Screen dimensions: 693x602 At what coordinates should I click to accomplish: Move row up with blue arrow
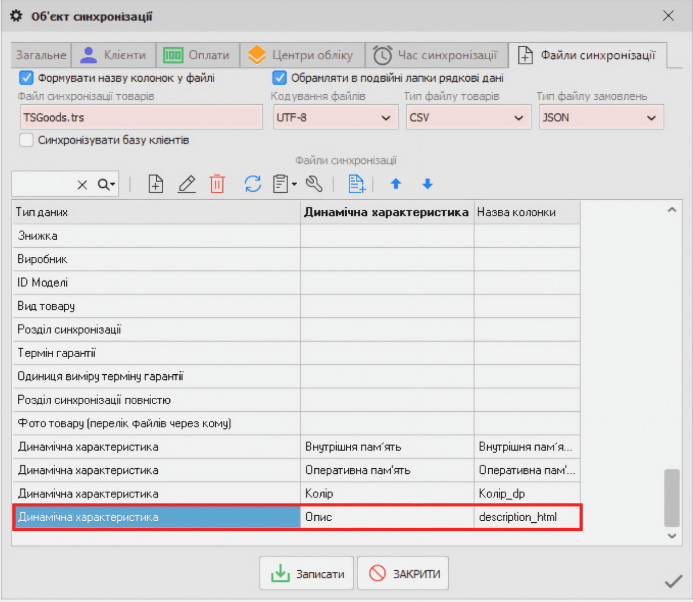[396, 184]
